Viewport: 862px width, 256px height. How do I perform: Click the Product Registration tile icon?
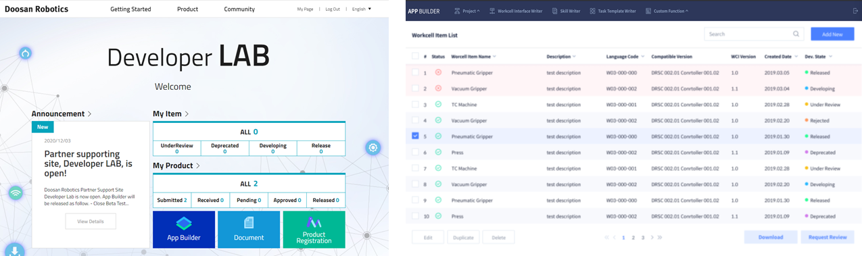point(314,222)
